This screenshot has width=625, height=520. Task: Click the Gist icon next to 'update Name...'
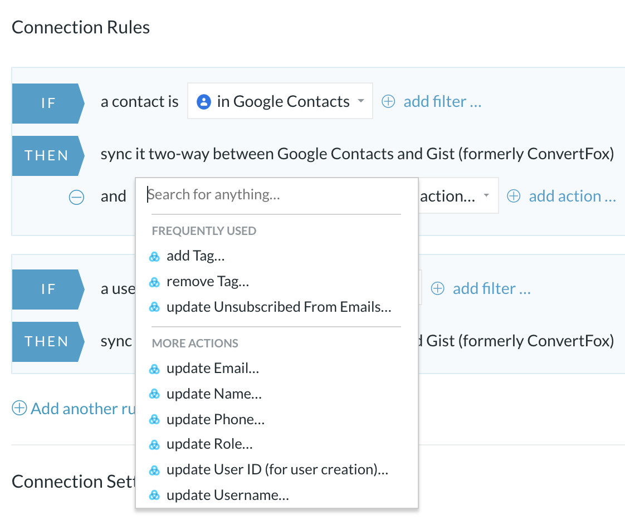tap(154, 394)
